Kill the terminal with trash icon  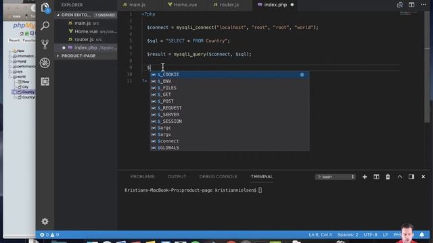pyautogui.click(x=388, y=177)
